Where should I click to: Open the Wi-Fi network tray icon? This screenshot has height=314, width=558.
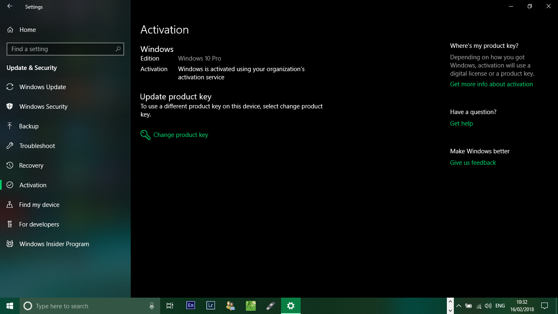point(479,306)
